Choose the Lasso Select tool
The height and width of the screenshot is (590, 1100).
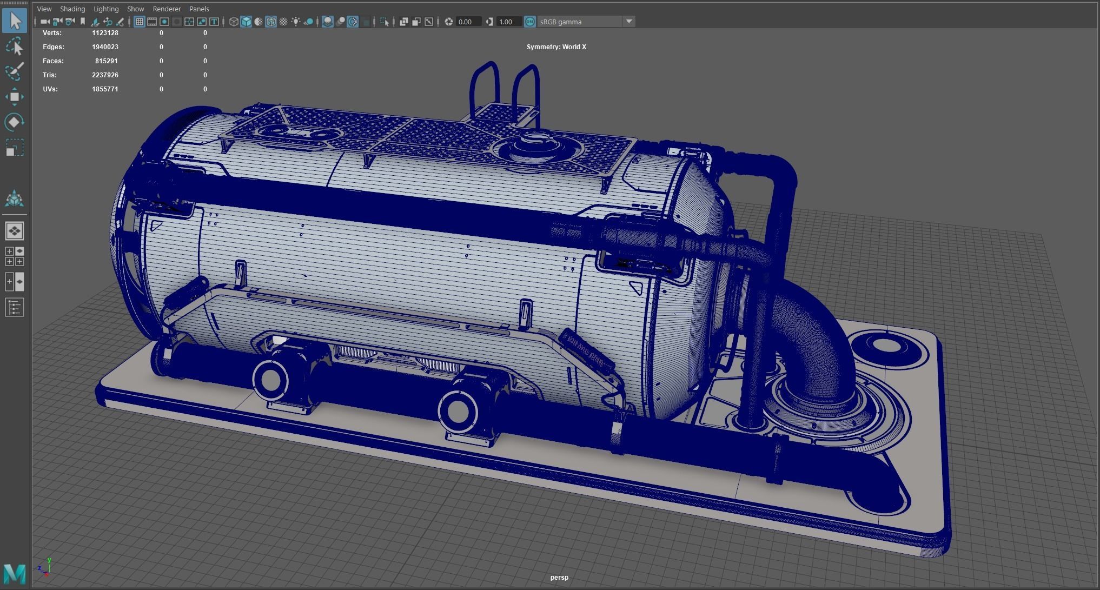(x=15, y=47)
